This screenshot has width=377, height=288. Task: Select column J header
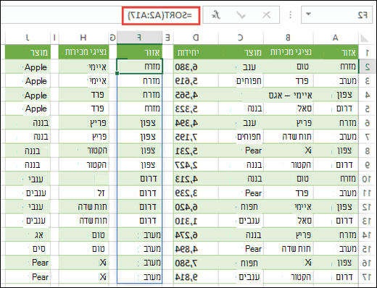(x=28, y=38)
